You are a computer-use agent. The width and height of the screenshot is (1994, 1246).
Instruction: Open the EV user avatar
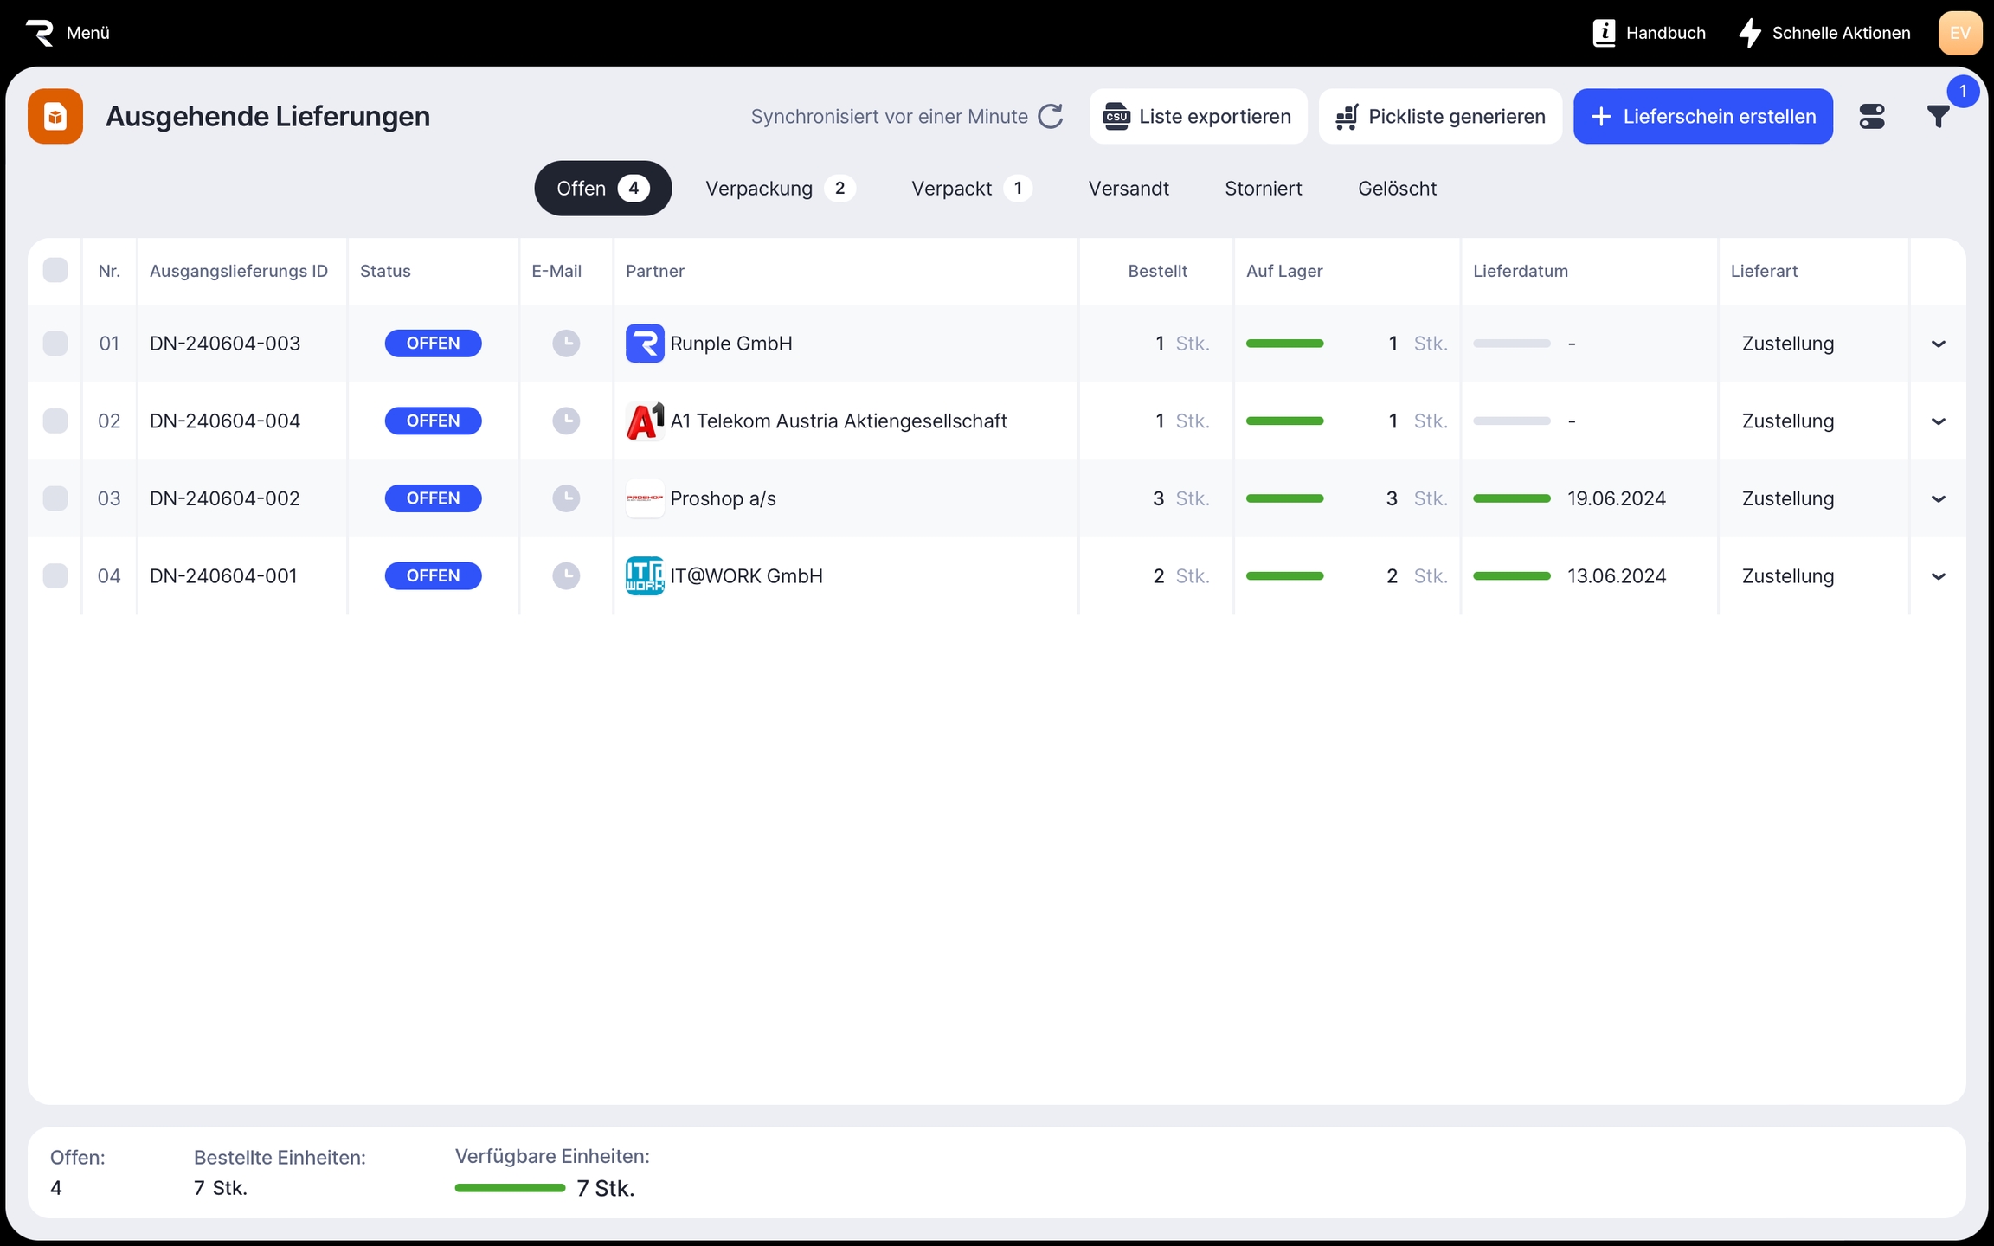pos(1959,33)
